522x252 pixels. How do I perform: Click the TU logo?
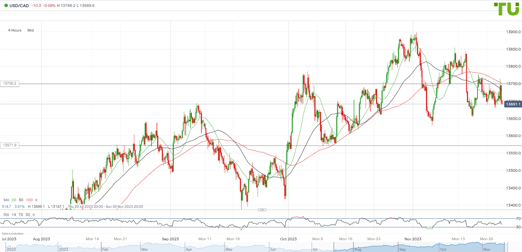(x=507, y=9)
